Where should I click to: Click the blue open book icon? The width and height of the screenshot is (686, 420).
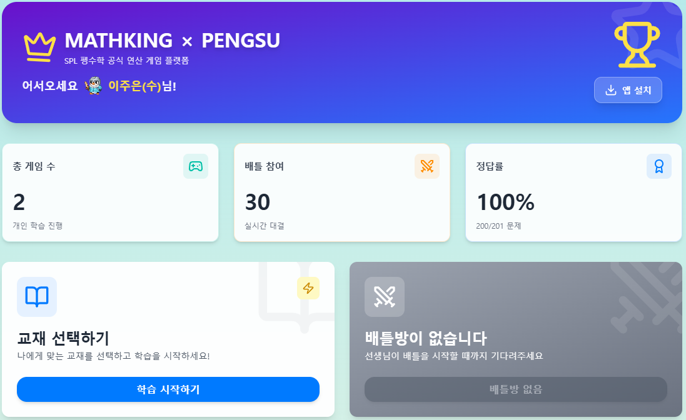click(36, 297)
